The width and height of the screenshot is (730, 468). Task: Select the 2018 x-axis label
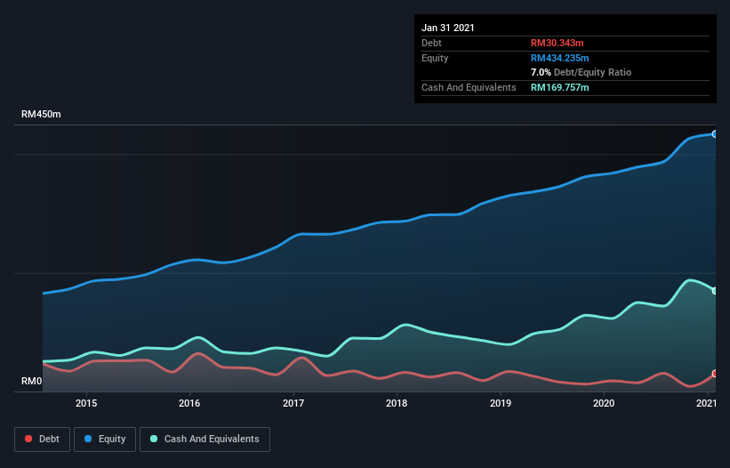tap(397, 404)
